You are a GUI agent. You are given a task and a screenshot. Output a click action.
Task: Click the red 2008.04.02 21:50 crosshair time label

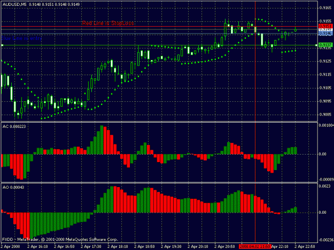tap(255, 247)
